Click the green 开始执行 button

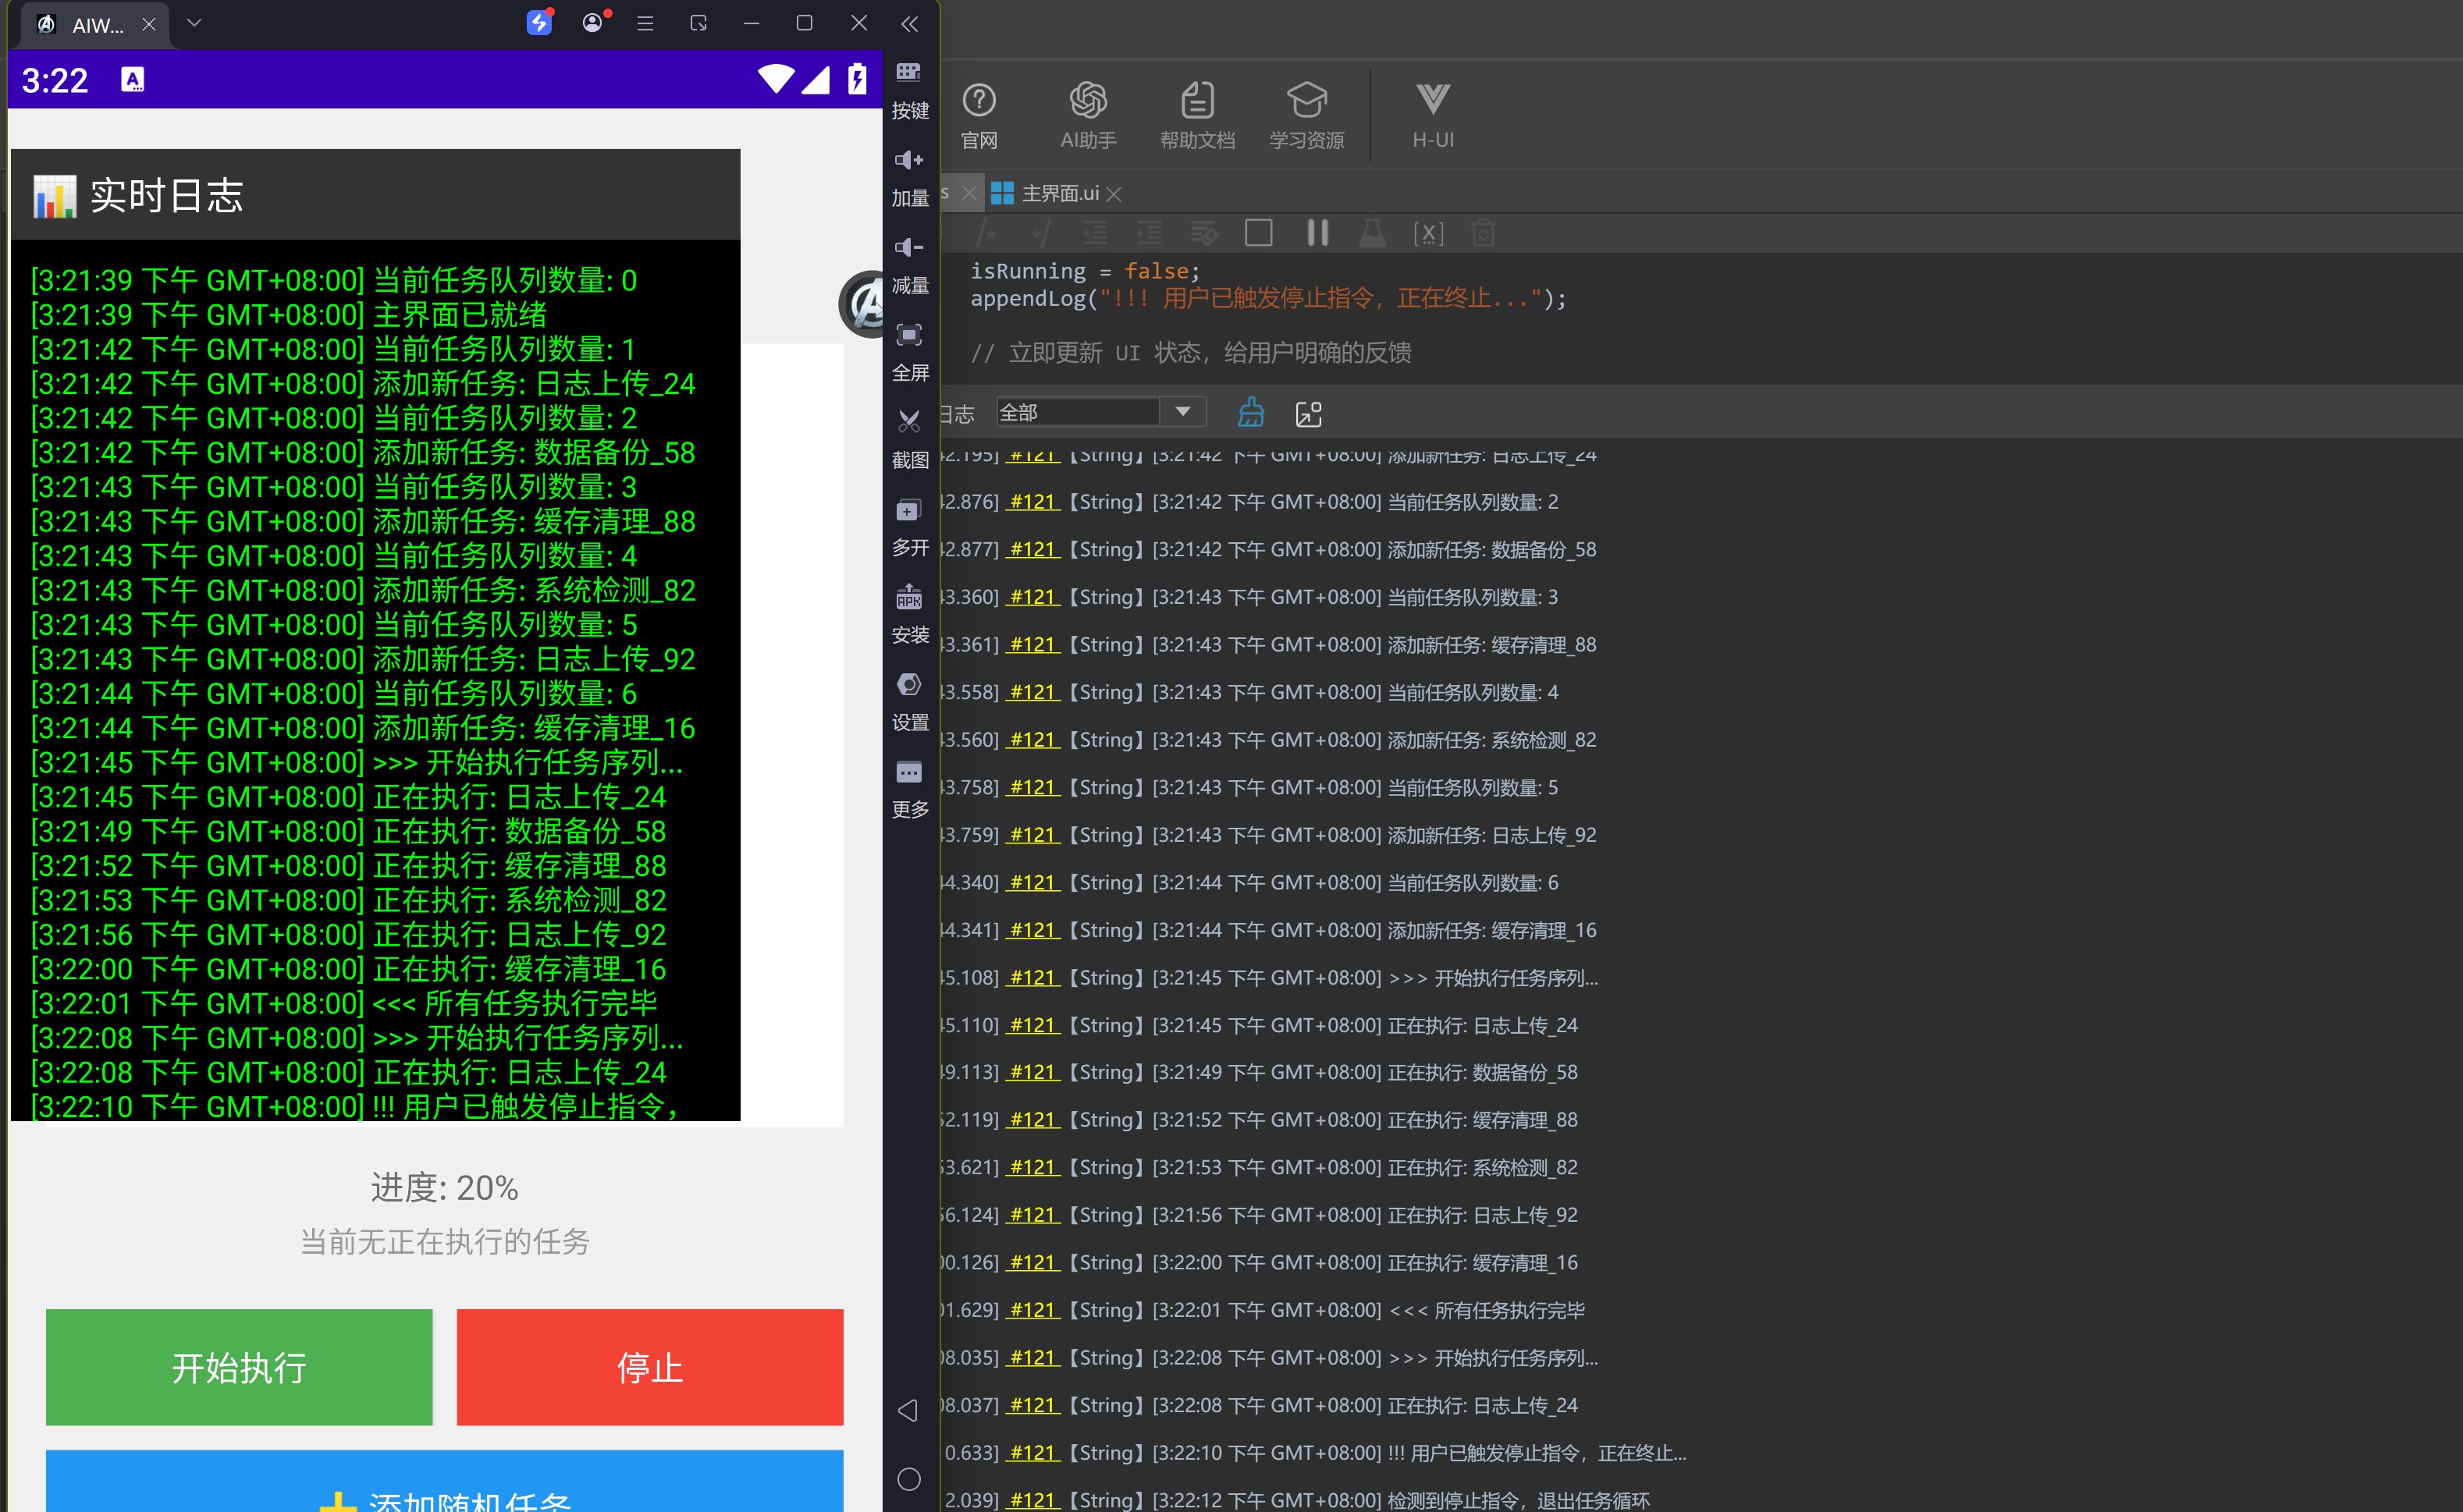coord(239,1367)
